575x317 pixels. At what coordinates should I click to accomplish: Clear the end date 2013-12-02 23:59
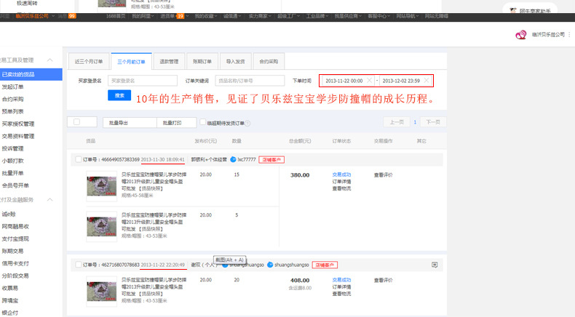pyautogui.click(x=426, y=80)
